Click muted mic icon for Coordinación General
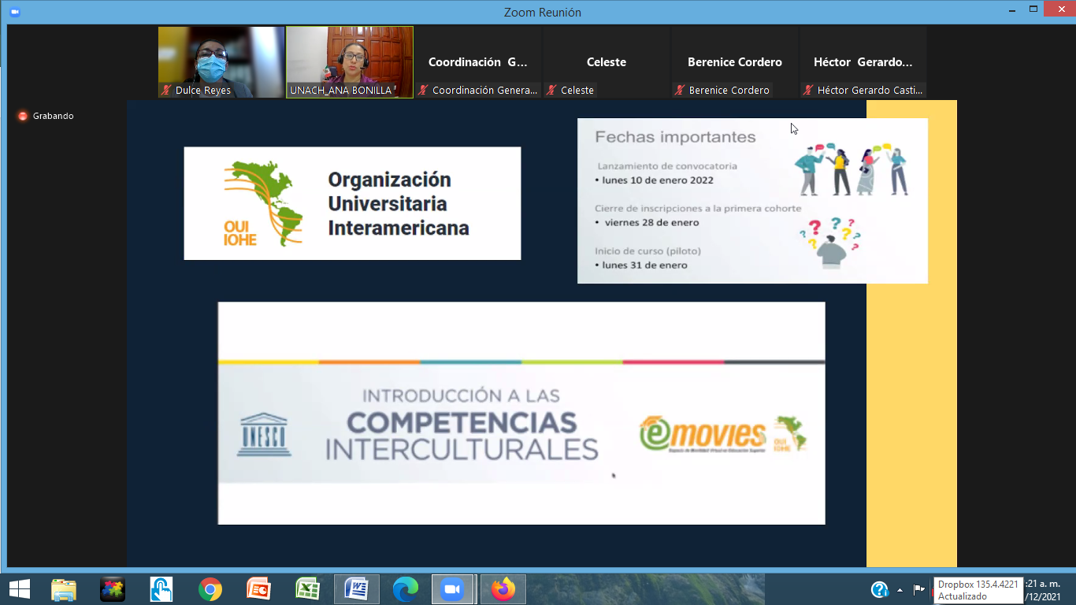 (423, 90)
